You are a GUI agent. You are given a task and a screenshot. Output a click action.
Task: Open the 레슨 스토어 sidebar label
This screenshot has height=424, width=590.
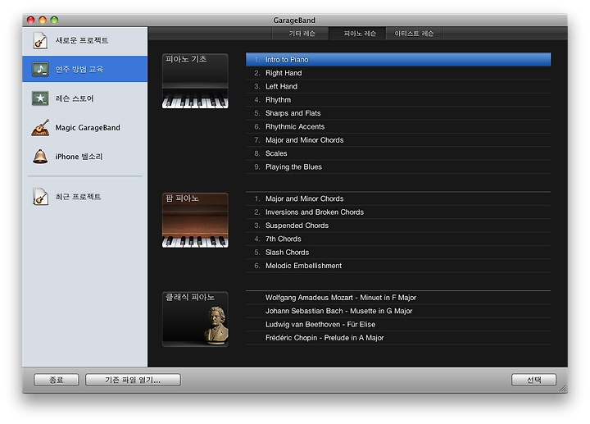tap(75, 98)
